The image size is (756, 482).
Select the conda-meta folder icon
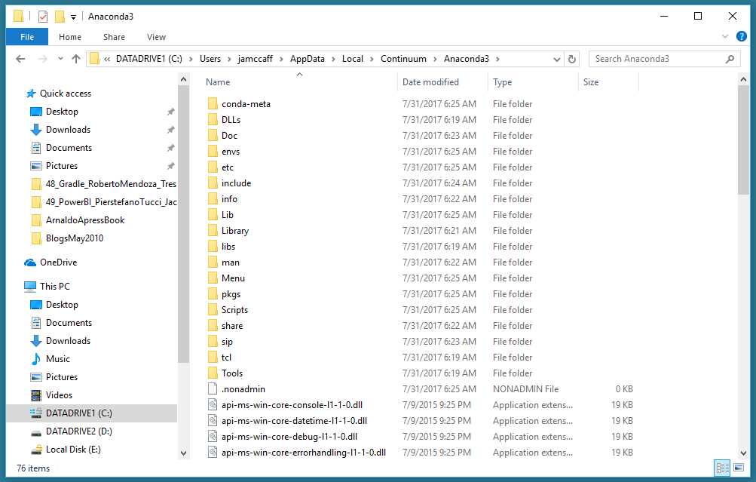[x=213, y=104]
